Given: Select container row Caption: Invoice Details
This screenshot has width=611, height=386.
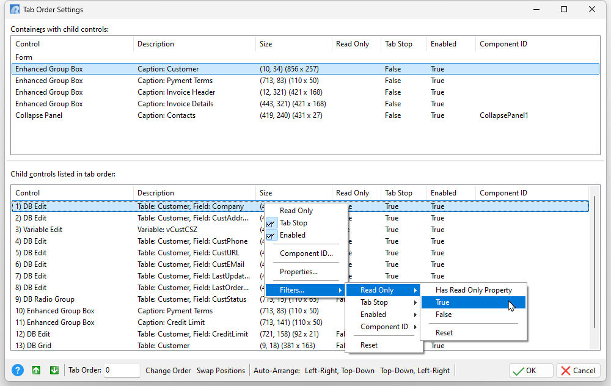Looking at the screenshot, I should (x=305, y=104).
